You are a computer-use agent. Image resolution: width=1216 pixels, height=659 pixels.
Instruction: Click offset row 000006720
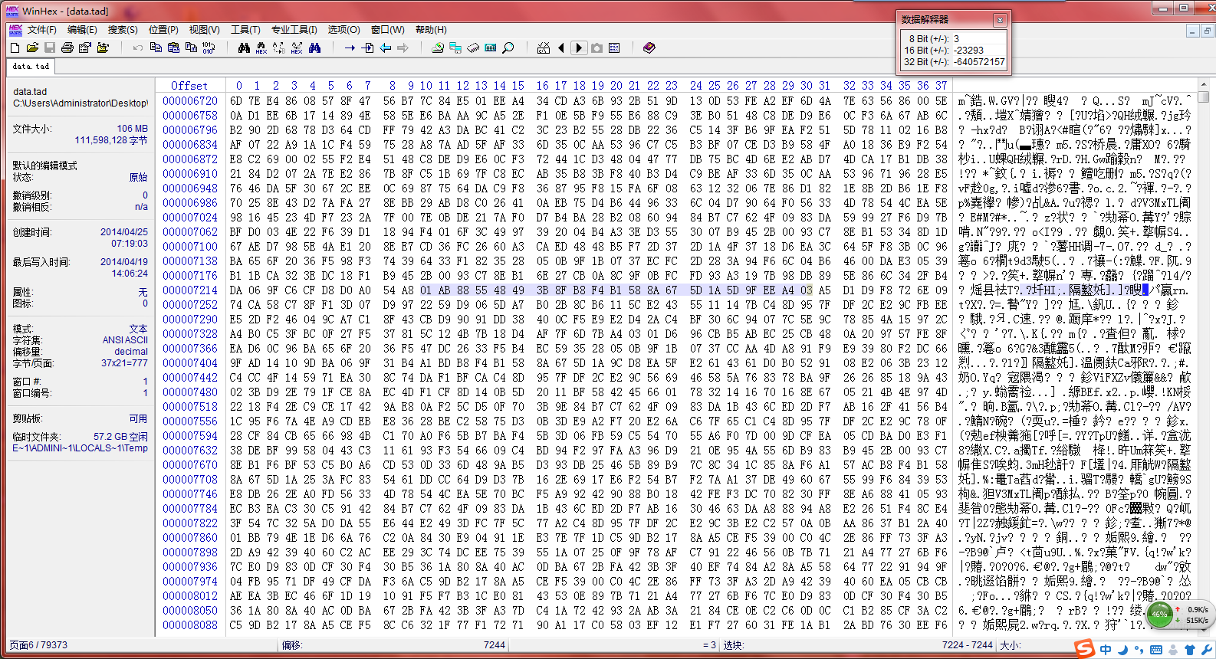[190, 101]
